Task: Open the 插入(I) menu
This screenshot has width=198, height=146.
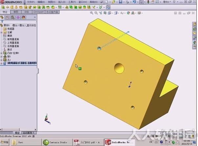Action: click(62, 2)
